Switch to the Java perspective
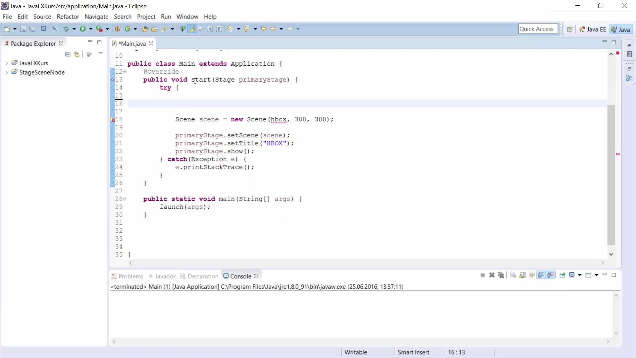Image resolution: width=636 pixels, height=358 pixels. click(621, 29)
